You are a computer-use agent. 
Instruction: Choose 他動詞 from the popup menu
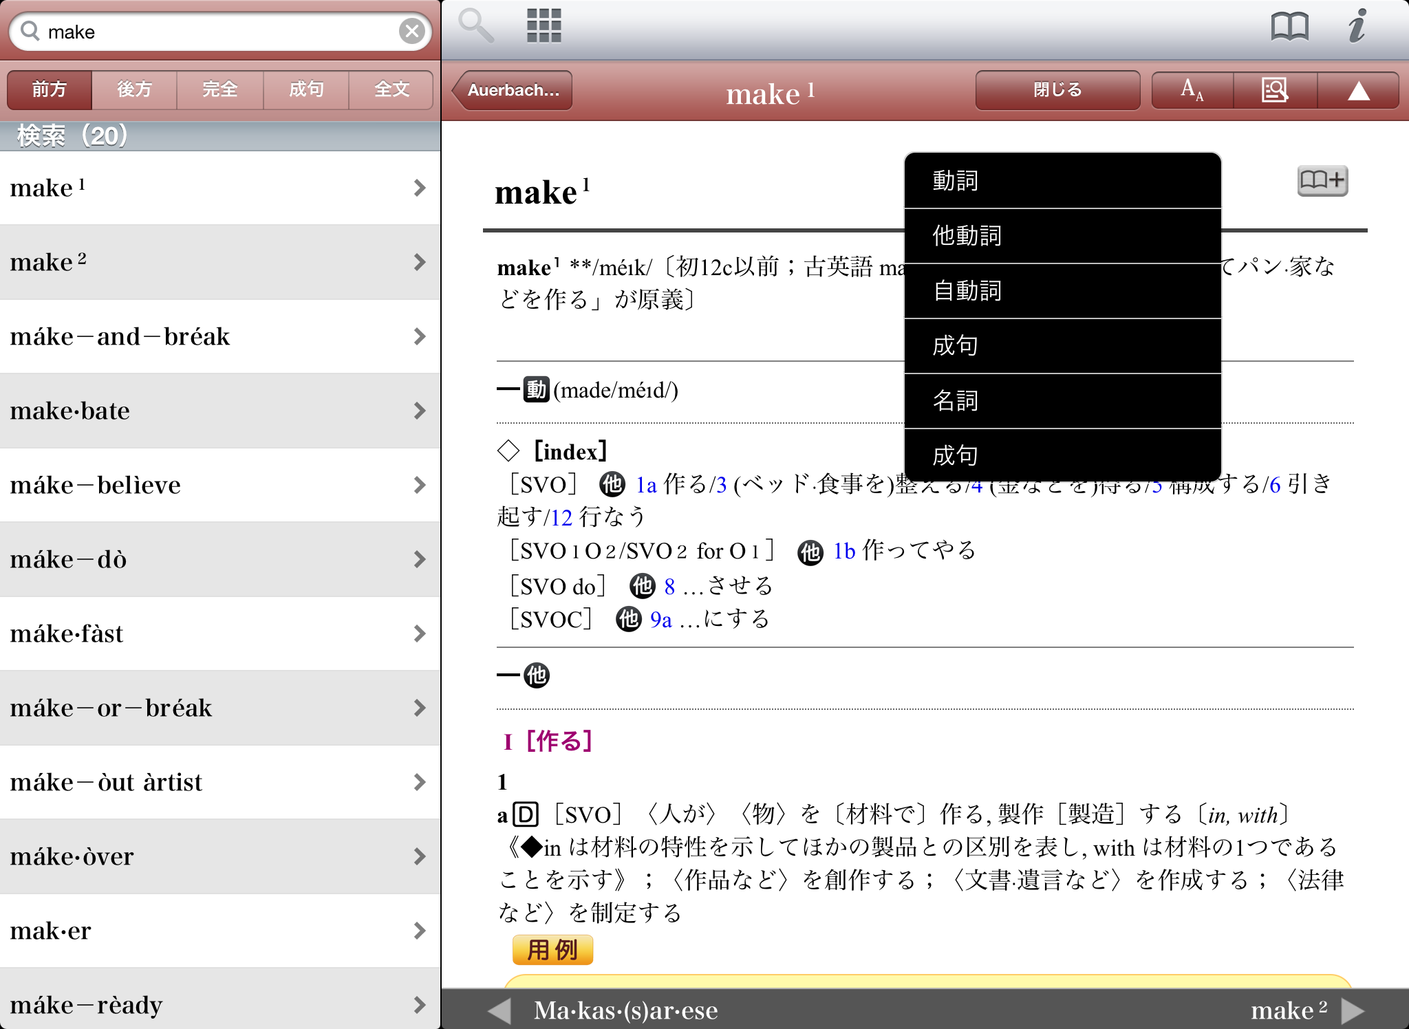click(1062, 236)
